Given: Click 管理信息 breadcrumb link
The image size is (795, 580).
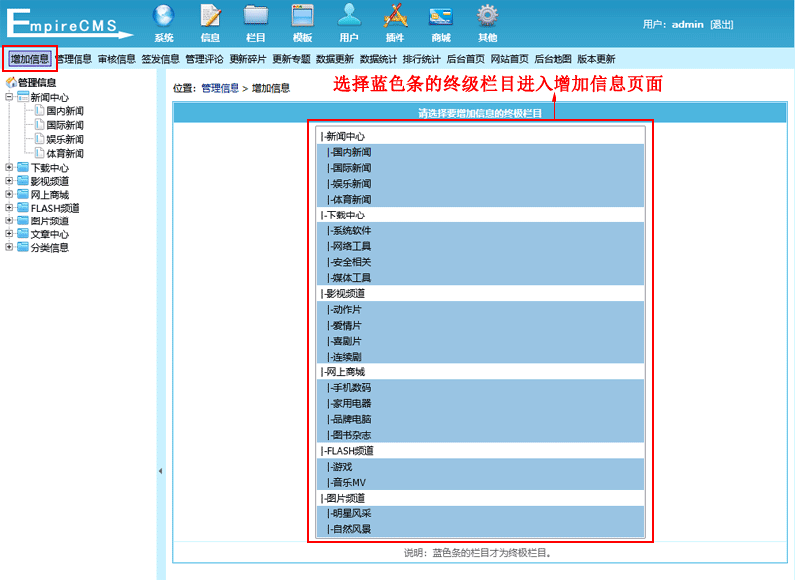Looking at the screenshot, I should (x=220, y=88).
